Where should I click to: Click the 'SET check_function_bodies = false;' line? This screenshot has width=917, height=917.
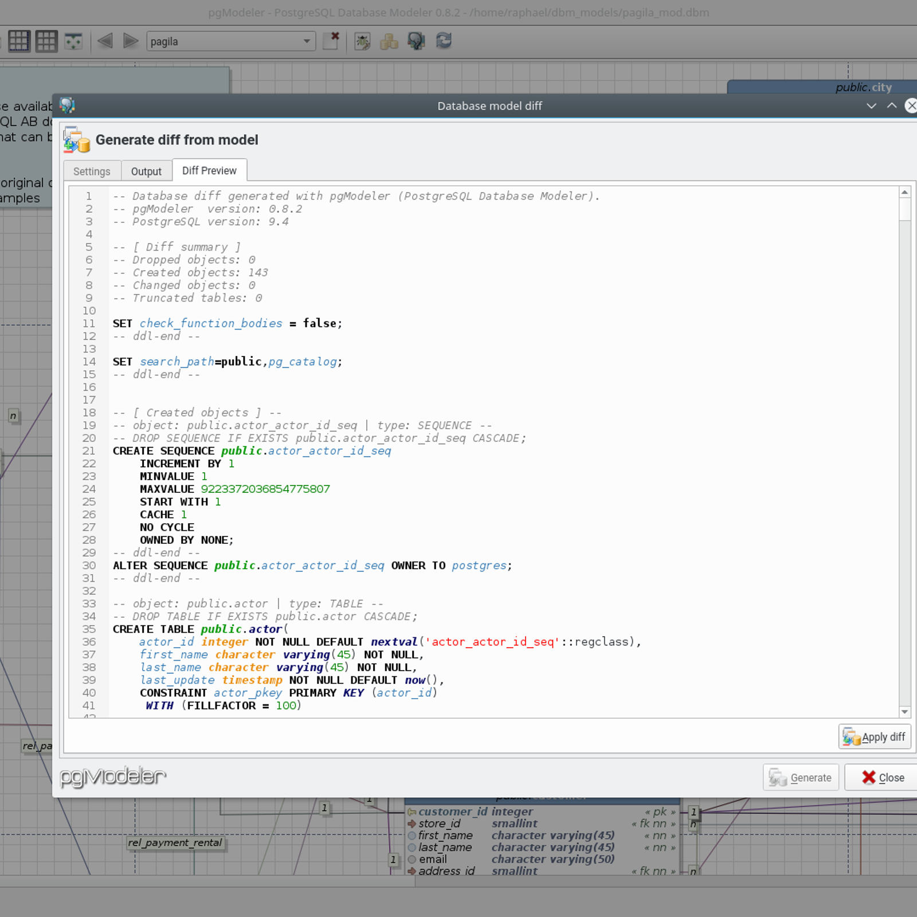[x=228, y=323]
